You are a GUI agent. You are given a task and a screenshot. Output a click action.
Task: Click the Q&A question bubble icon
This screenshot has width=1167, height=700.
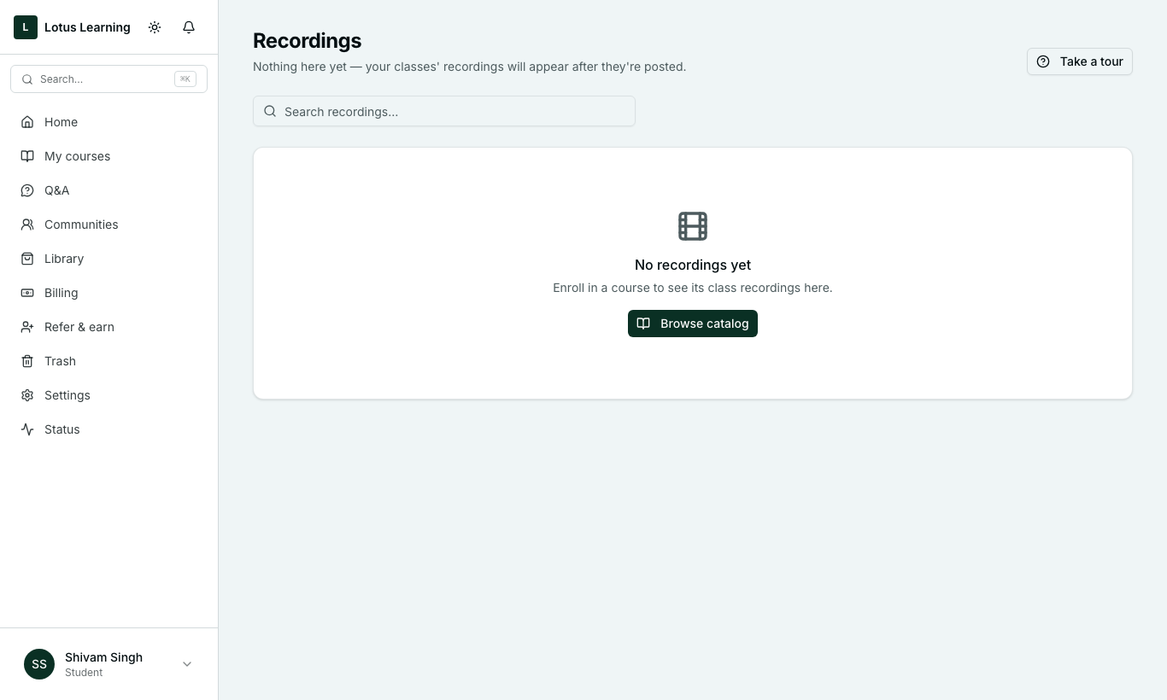(27, 190)
